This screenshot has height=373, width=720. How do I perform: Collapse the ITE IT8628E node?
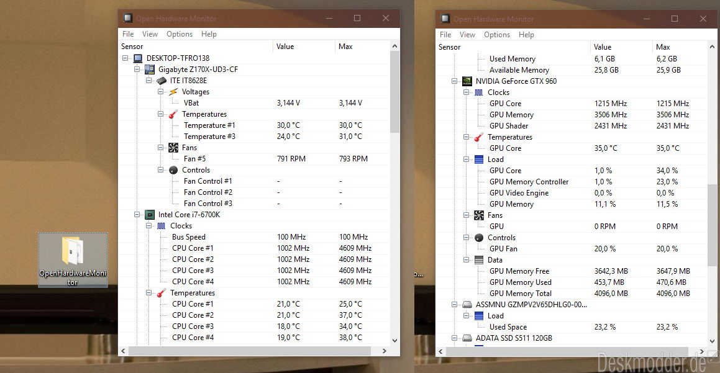pyautogui.click(x=148, y=81)
